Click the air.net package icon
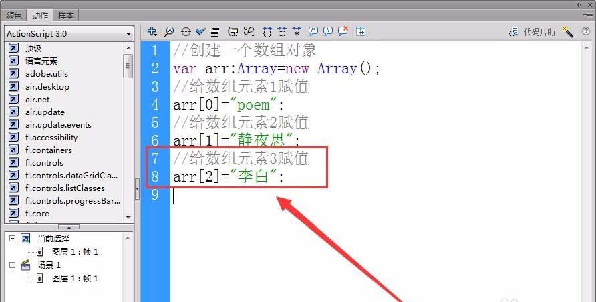The image size is (596, 302). (x=13, y=99)
